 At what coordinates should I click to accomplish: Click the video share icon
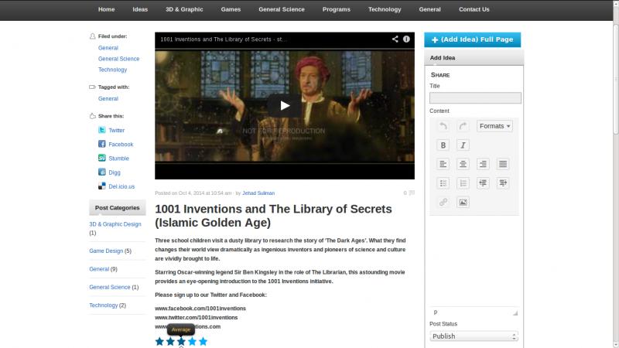395,39
